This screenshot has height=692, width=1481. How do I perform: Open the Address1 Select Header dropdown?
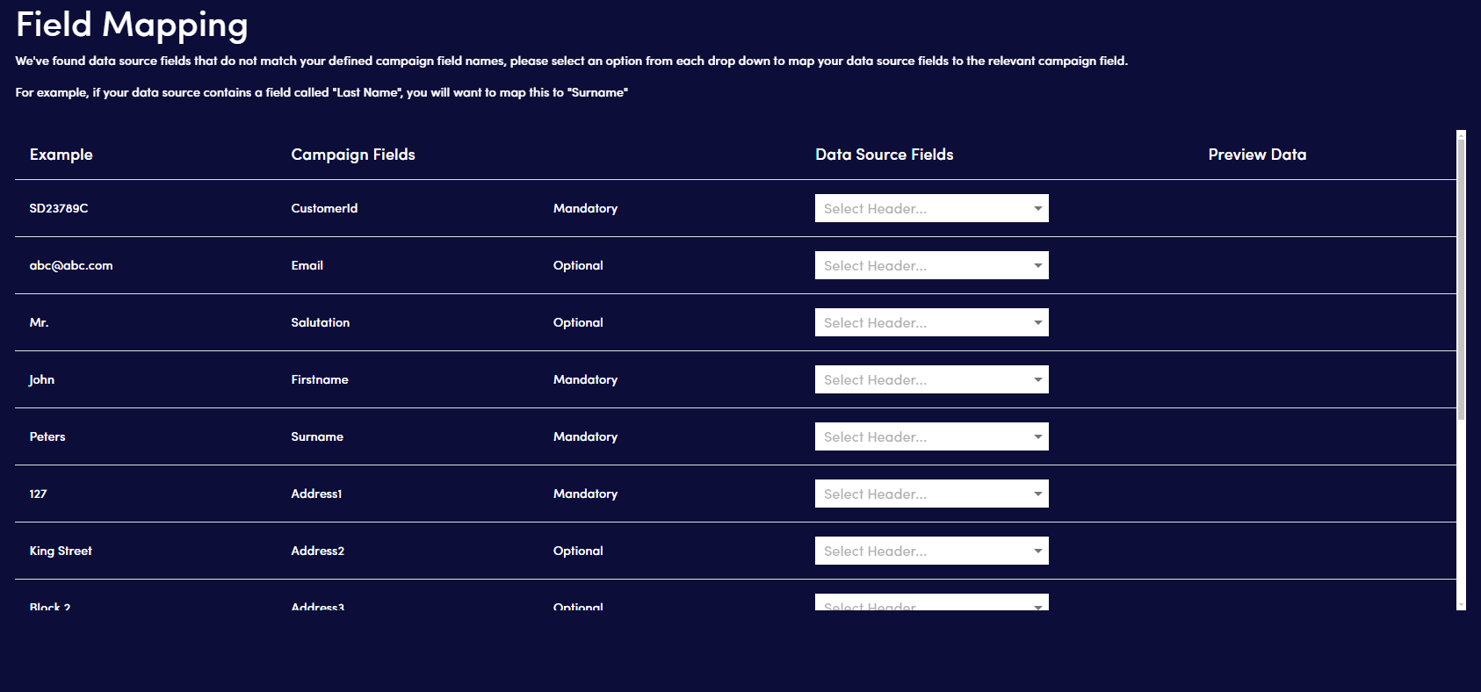coord(931,494)
